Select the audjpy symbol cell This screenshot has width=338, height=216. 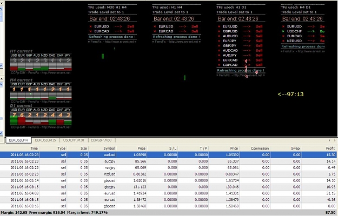pos(110,161)
